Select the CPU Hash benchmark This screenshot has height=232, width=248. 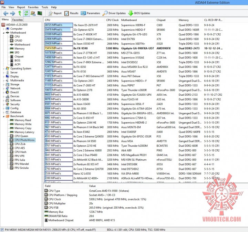tap(18, 152)
